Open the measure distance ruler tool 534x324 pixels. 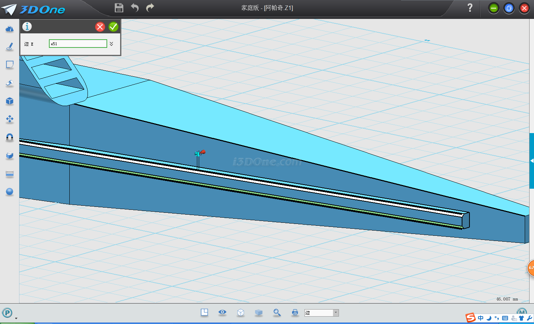point(10,173)
